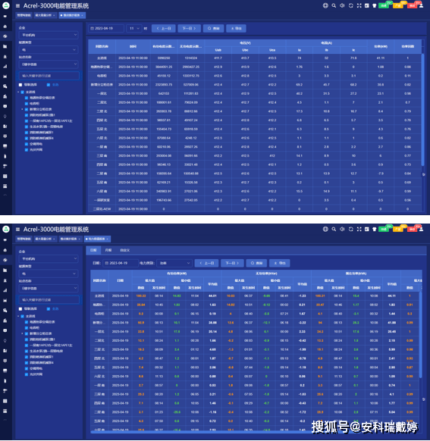Click the keyword filter input in upper sidebar
This screenshot has width=430, height=441.
[49, 76]
